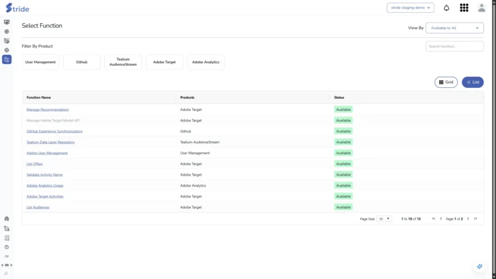
Task: Open List Audiences function
Action: pos(38,207)
